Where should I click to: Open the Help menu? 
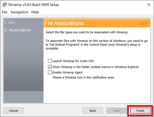(35, 12)
